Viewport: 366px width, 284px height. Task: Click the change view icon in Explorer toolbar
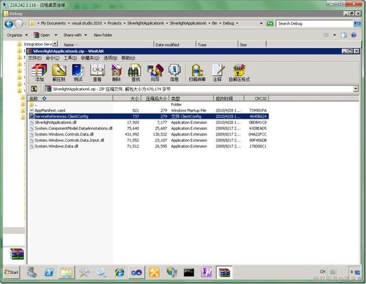327,35
